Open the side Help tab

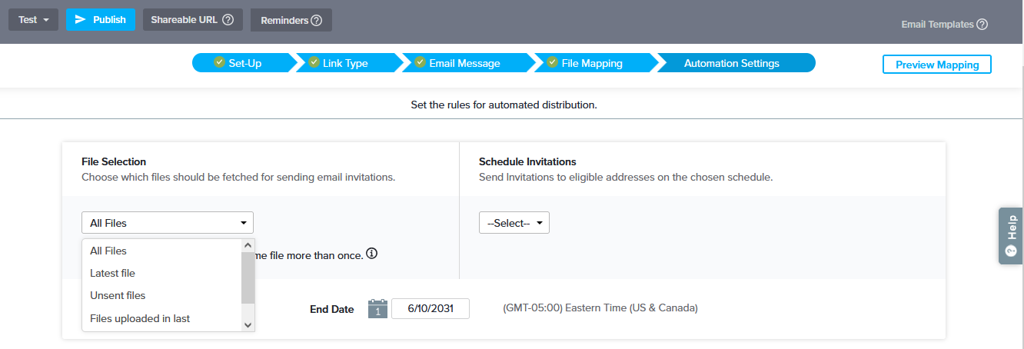click(1010, 235)
